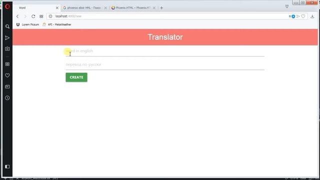The image size is (320, 180).
Task: Open the history clock icon in the sidebar
Action: click(x=7, y=98)
